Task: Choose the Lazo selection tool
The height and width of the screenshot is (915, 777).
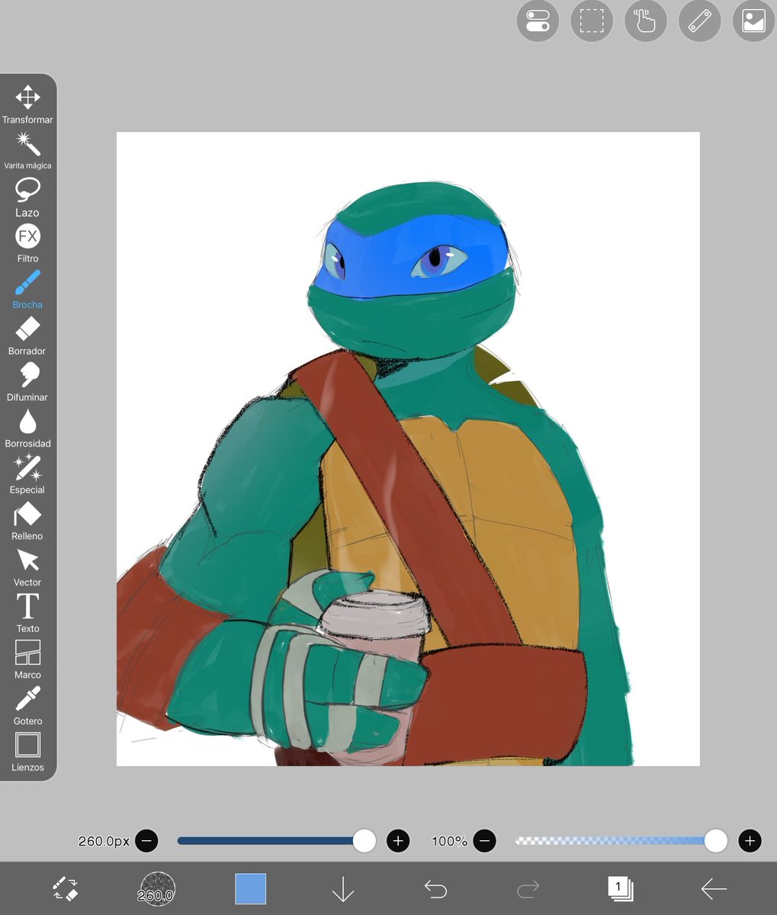Action: pyautogui.click(x=27, y=197)
